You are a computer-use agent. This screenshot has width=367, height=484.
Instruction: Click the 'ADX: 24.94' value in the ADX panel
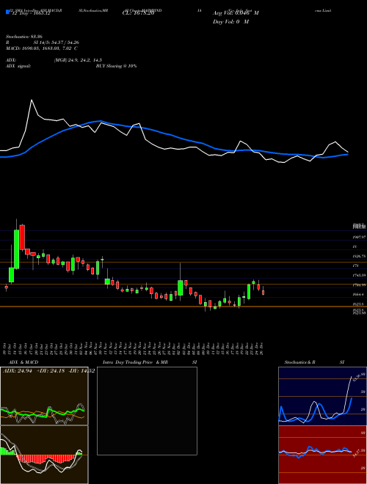pyautogui.click(x=16, y=370)
